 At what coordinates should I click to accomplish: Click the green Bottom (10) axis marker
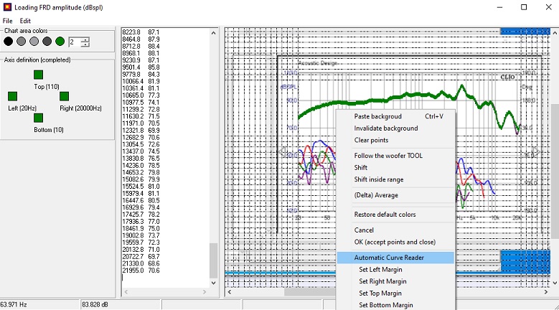point(39,118)
